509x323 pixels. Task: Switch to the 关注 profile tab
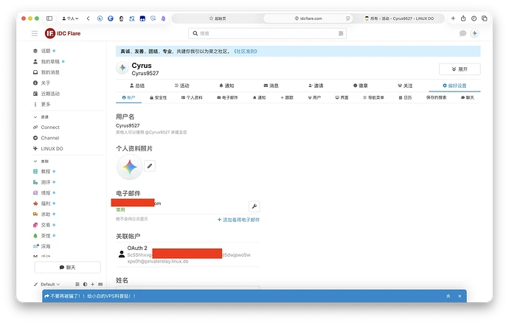tap(405, 86)
